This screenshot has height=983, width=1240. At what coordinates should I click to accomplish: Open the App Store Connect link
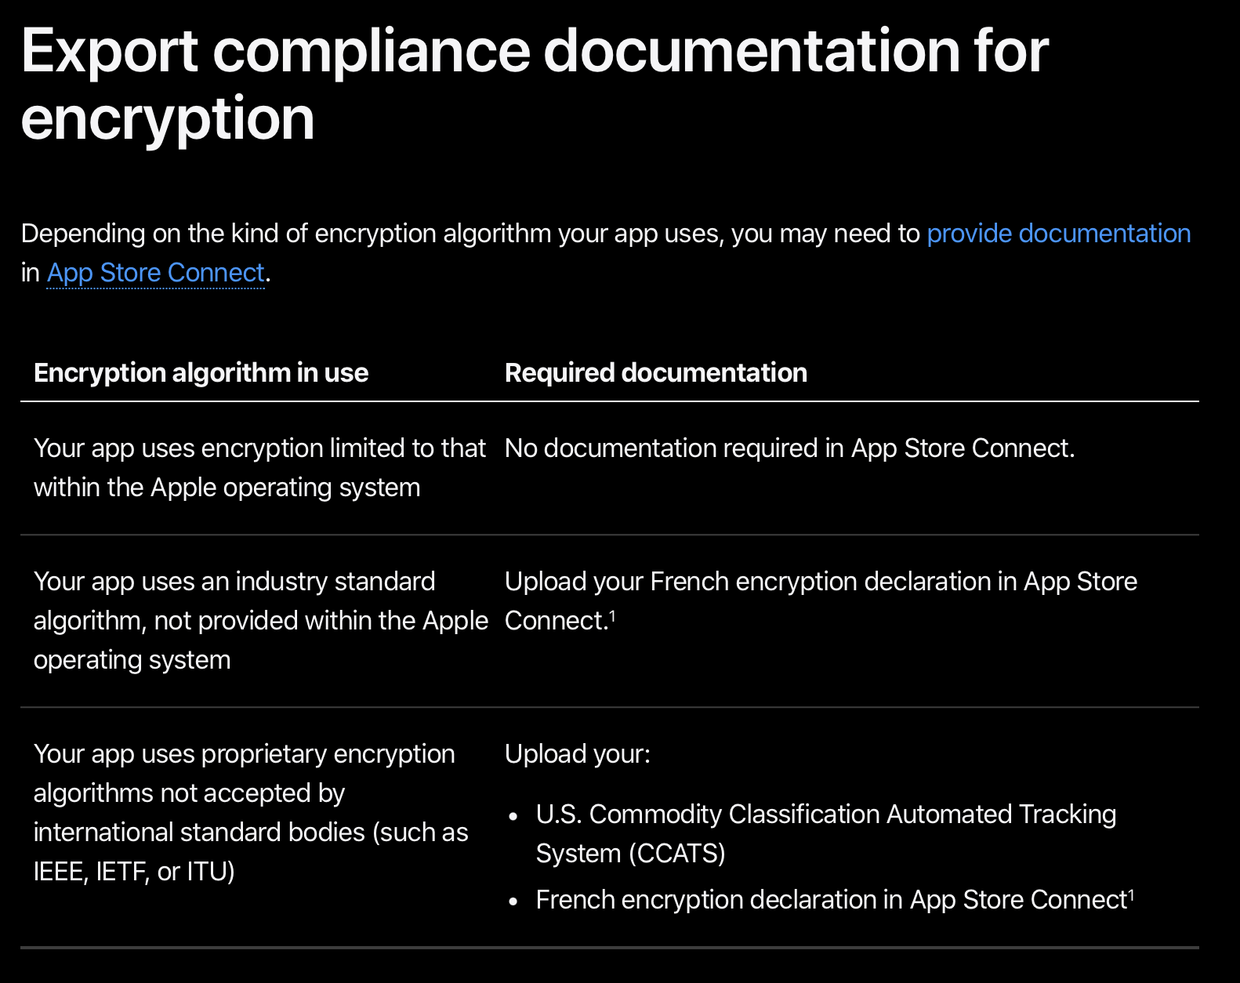pyautogui.click(x=156, y=273)
